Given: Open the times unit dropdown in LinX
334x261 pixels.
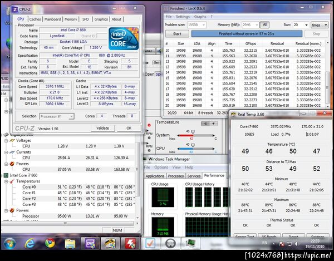Looking at the screenshot, I should (320, 25).
